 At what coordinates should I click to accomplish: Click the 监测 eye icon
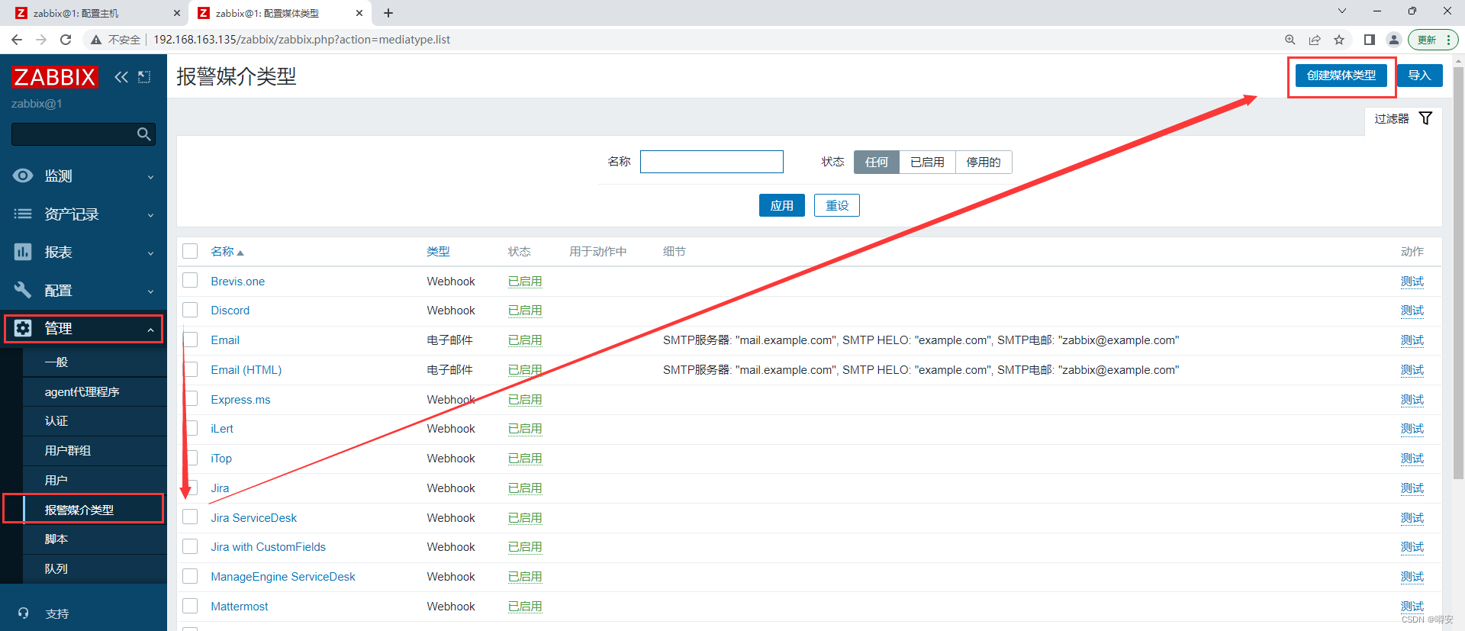(x=23, y=175)
